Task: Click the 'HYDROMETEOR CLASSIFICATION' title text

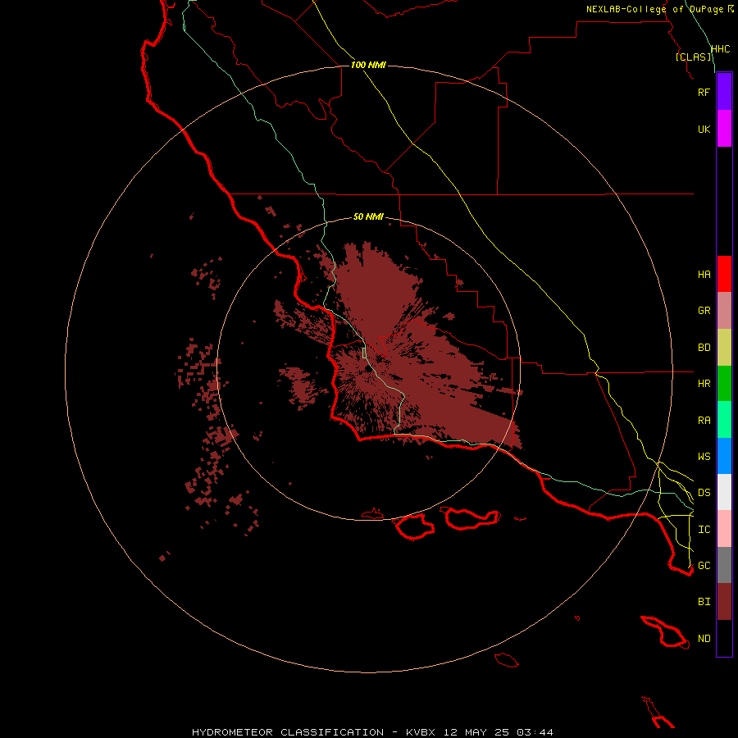Action: [x=288, y=732]
